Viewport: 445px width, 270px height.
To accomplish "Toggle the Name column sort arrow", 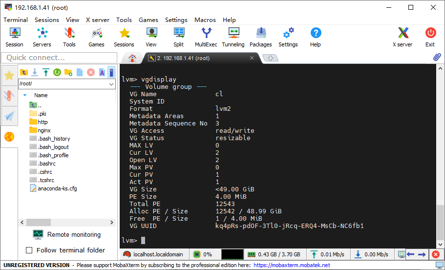I will (x=25, y=95).
